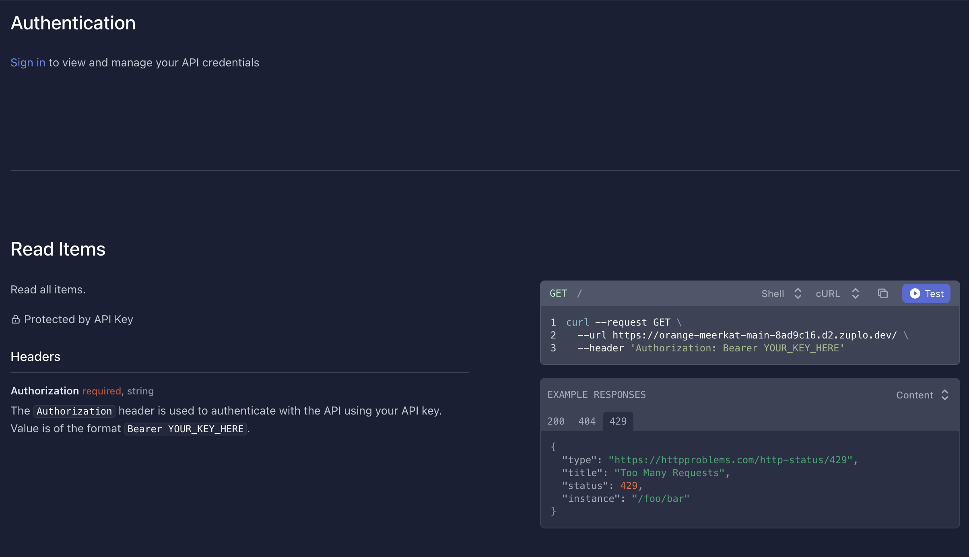Viewport: 969px width, 557px height.
Task: Click the cURL format toggle arrow
Action: [x=855, y=293]
